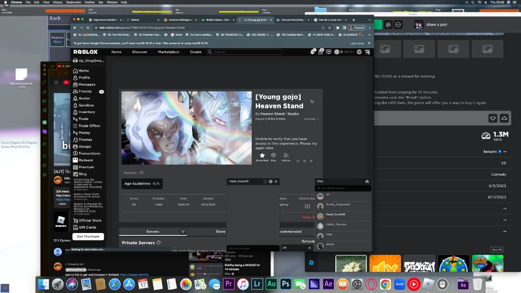
Task: Launch Photoshop from the Dock
Action: pyautogui.click(x=286, y=283)
